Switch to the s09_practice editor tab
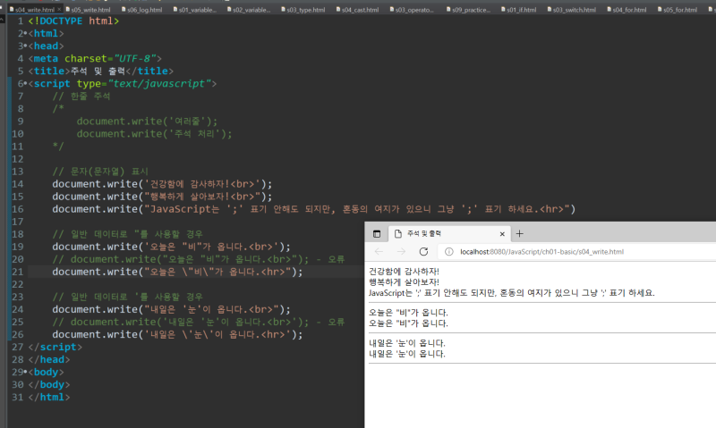Screen dimensions: 716x428 point(468,10)
